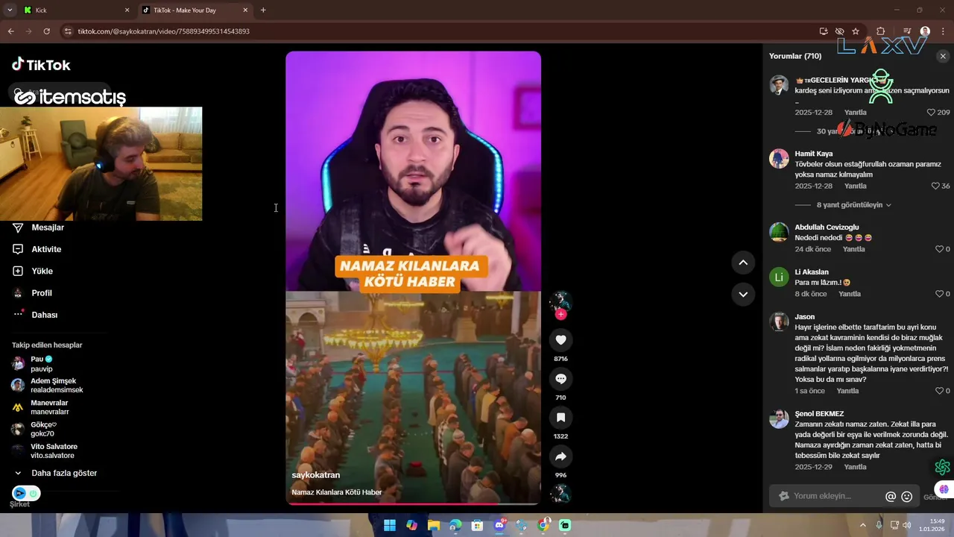Reply to Abdullah Cevizoglu's comment
954x537 pixels.
(x=853, y=249)
